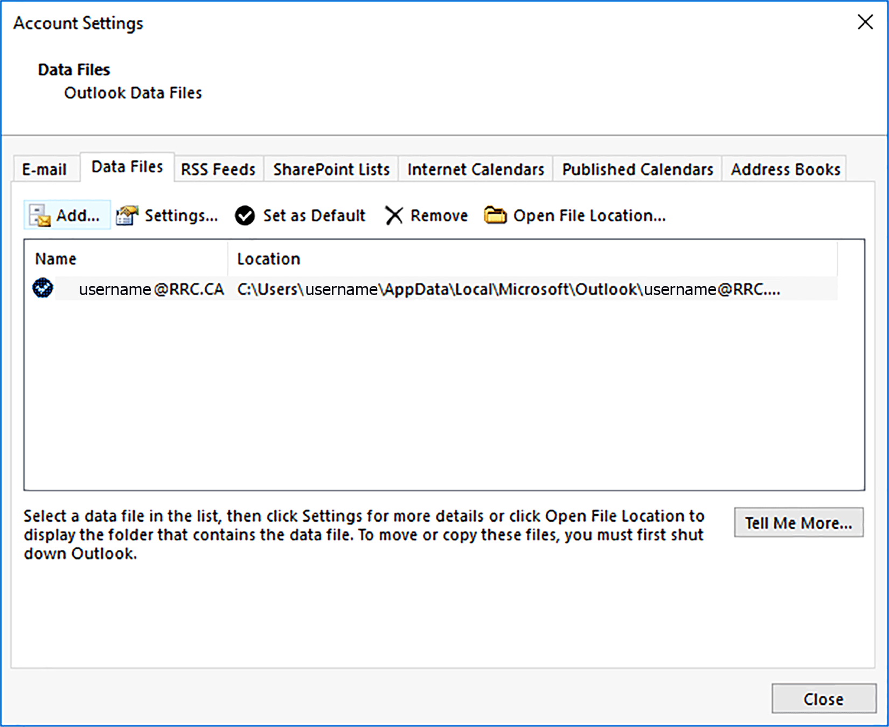Viewport: 889px width, 727px height.
Task: Click the Remove data file icon
Action: coord(394,215)
